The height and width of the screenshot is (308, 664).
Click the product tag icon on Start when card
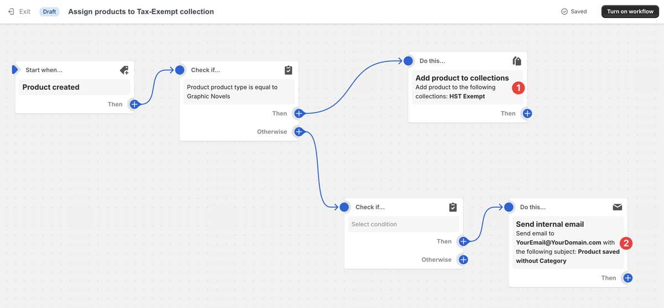124,70
